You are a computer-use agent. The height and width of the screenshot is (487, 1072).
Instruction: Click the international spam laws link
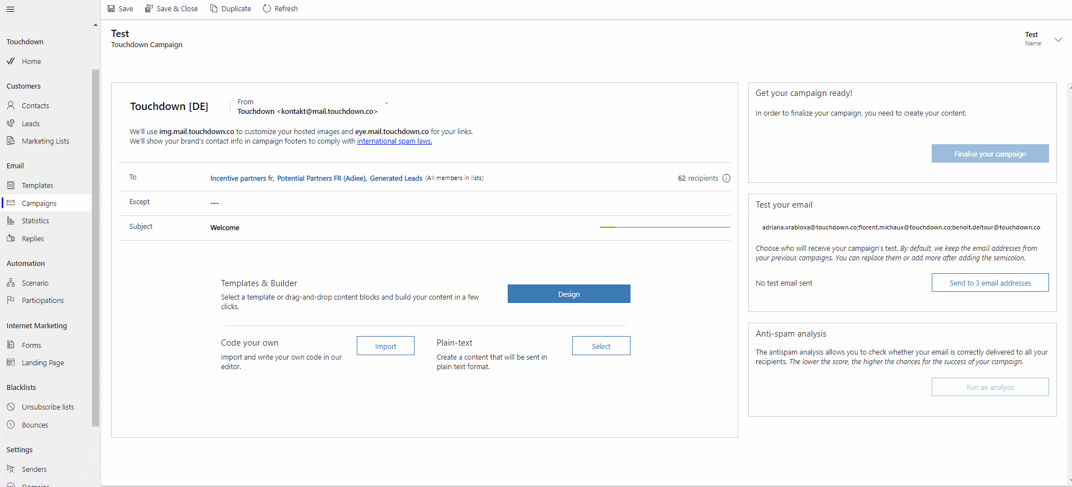pyautogui.click(x=394, y=141)
